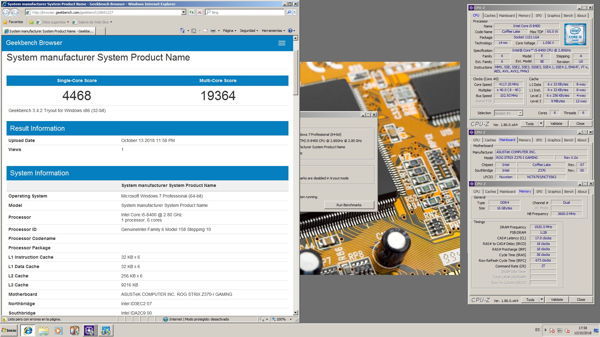The image size is (600, 337).
Task: Click the RSS feeds icon
Action: tap(194, 31)
